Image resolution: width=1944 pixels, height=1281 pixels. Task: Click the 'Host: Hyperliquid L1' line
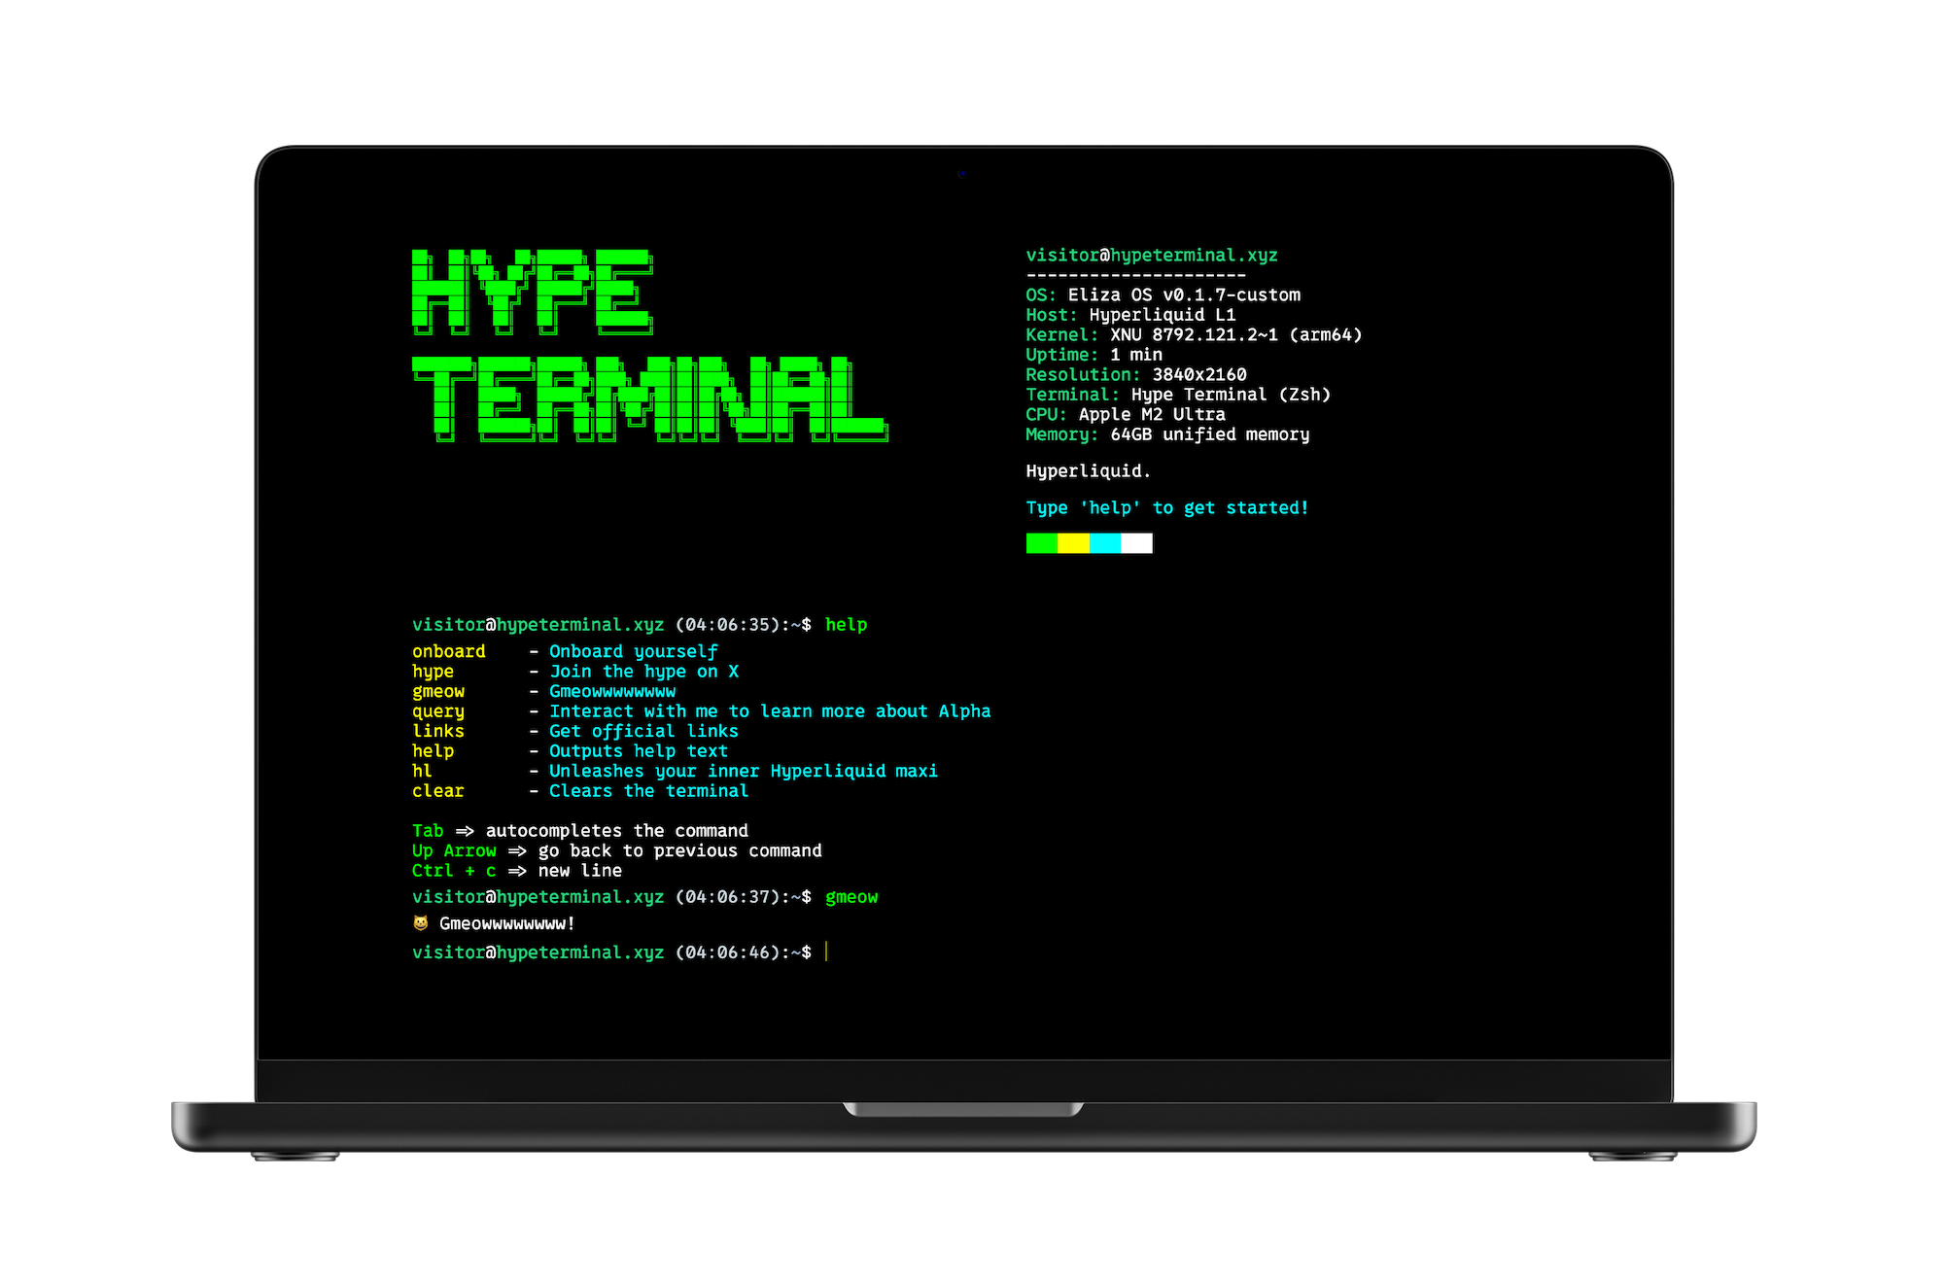1131,315
